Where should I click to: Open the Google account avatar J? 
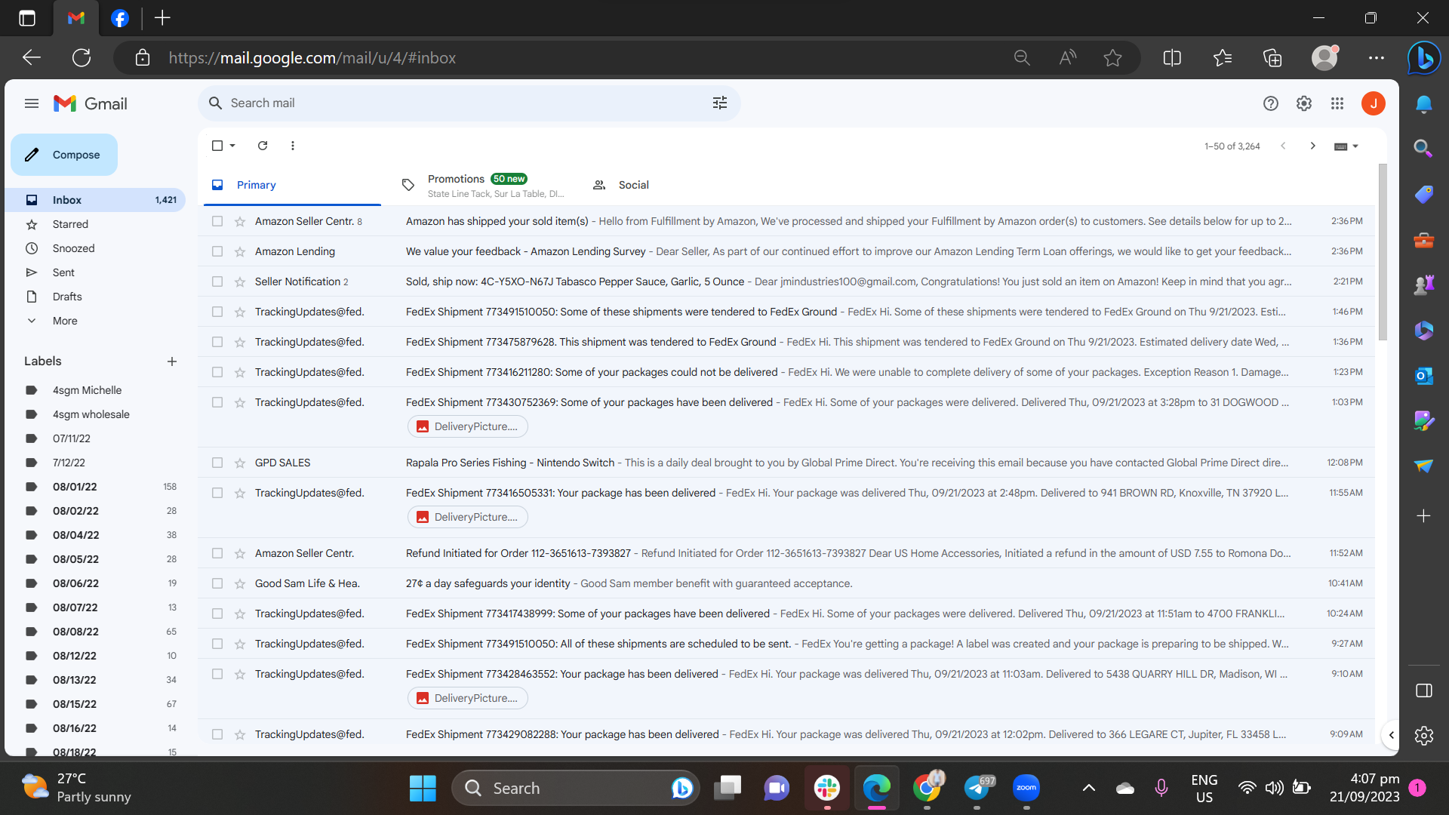[1374, 103]
